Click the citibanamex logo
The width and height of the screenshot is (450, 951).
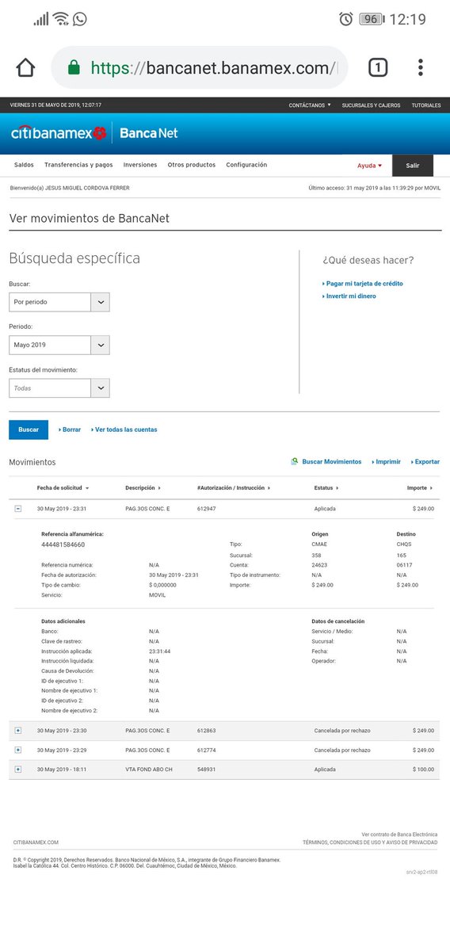[58, 133]
